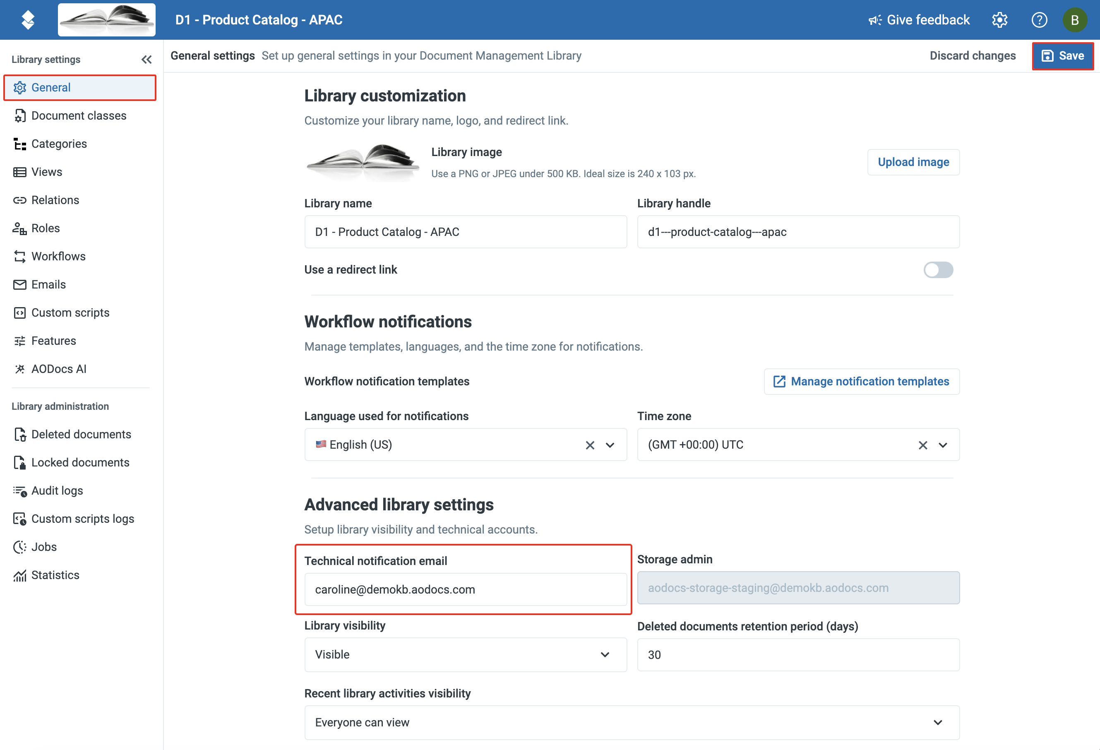The width and height of the screenshot is (1100, 750).
Task: Click the Document classes icon
Action: pos(20,115)
